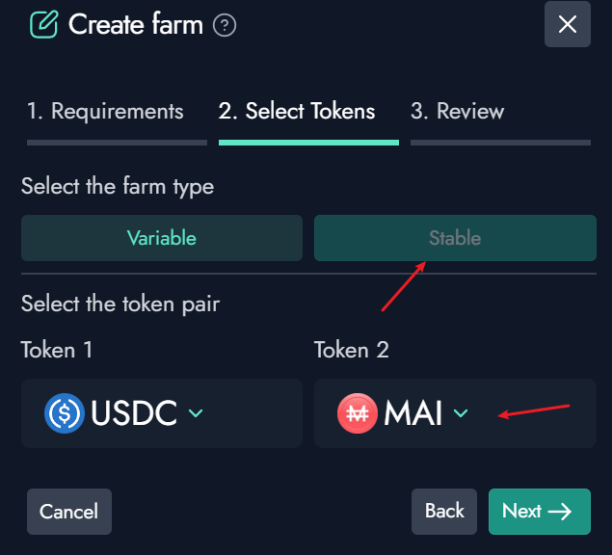
Task: Choose the Variable farm type
Action: click(161, 238)
